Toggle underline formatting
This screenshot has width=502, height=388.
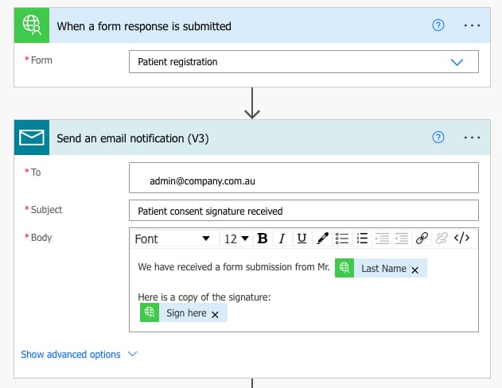302,239
